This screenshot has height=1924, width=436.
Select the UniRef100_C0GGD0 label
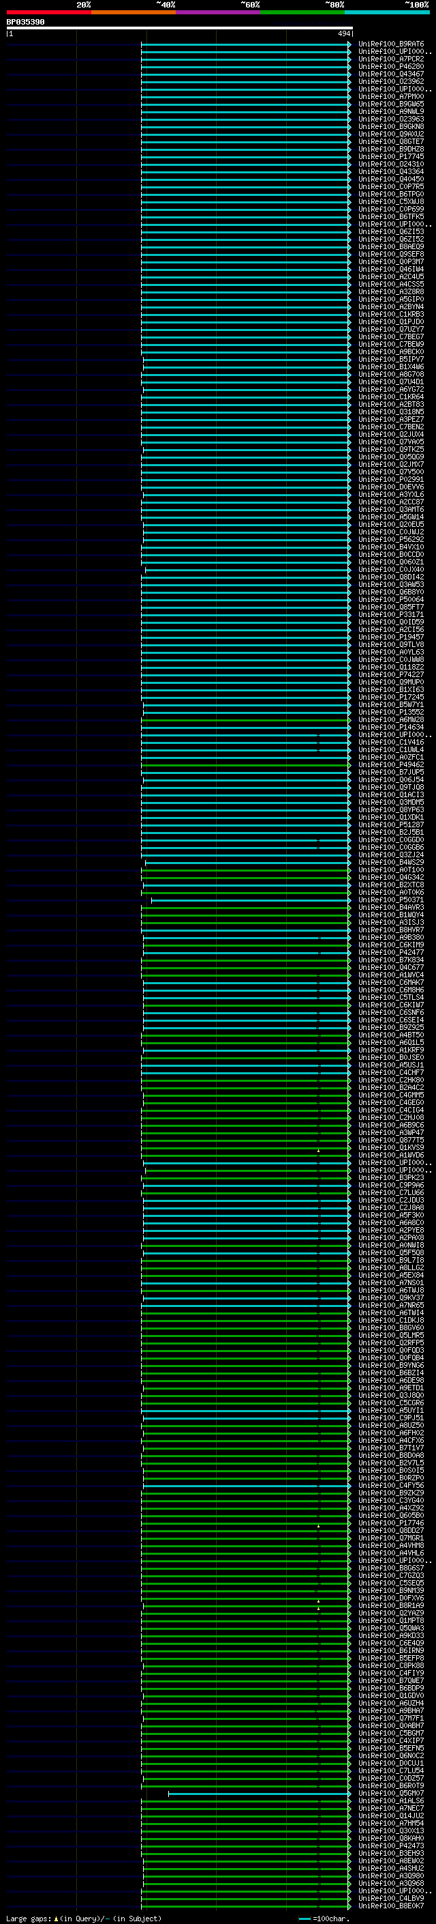pos(391,840)
